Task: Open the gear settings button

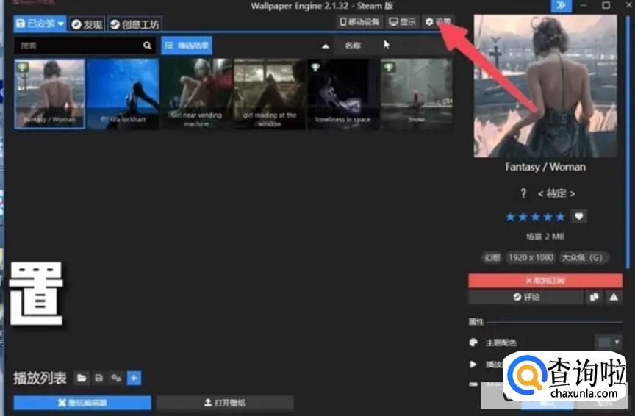Action: click(438, 22)
